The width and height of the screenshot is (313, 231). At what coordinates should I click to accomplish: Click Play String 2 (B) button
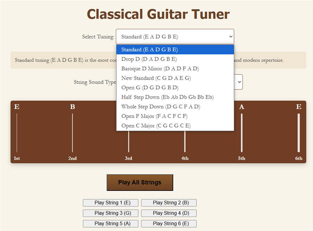tap(169, 203)
